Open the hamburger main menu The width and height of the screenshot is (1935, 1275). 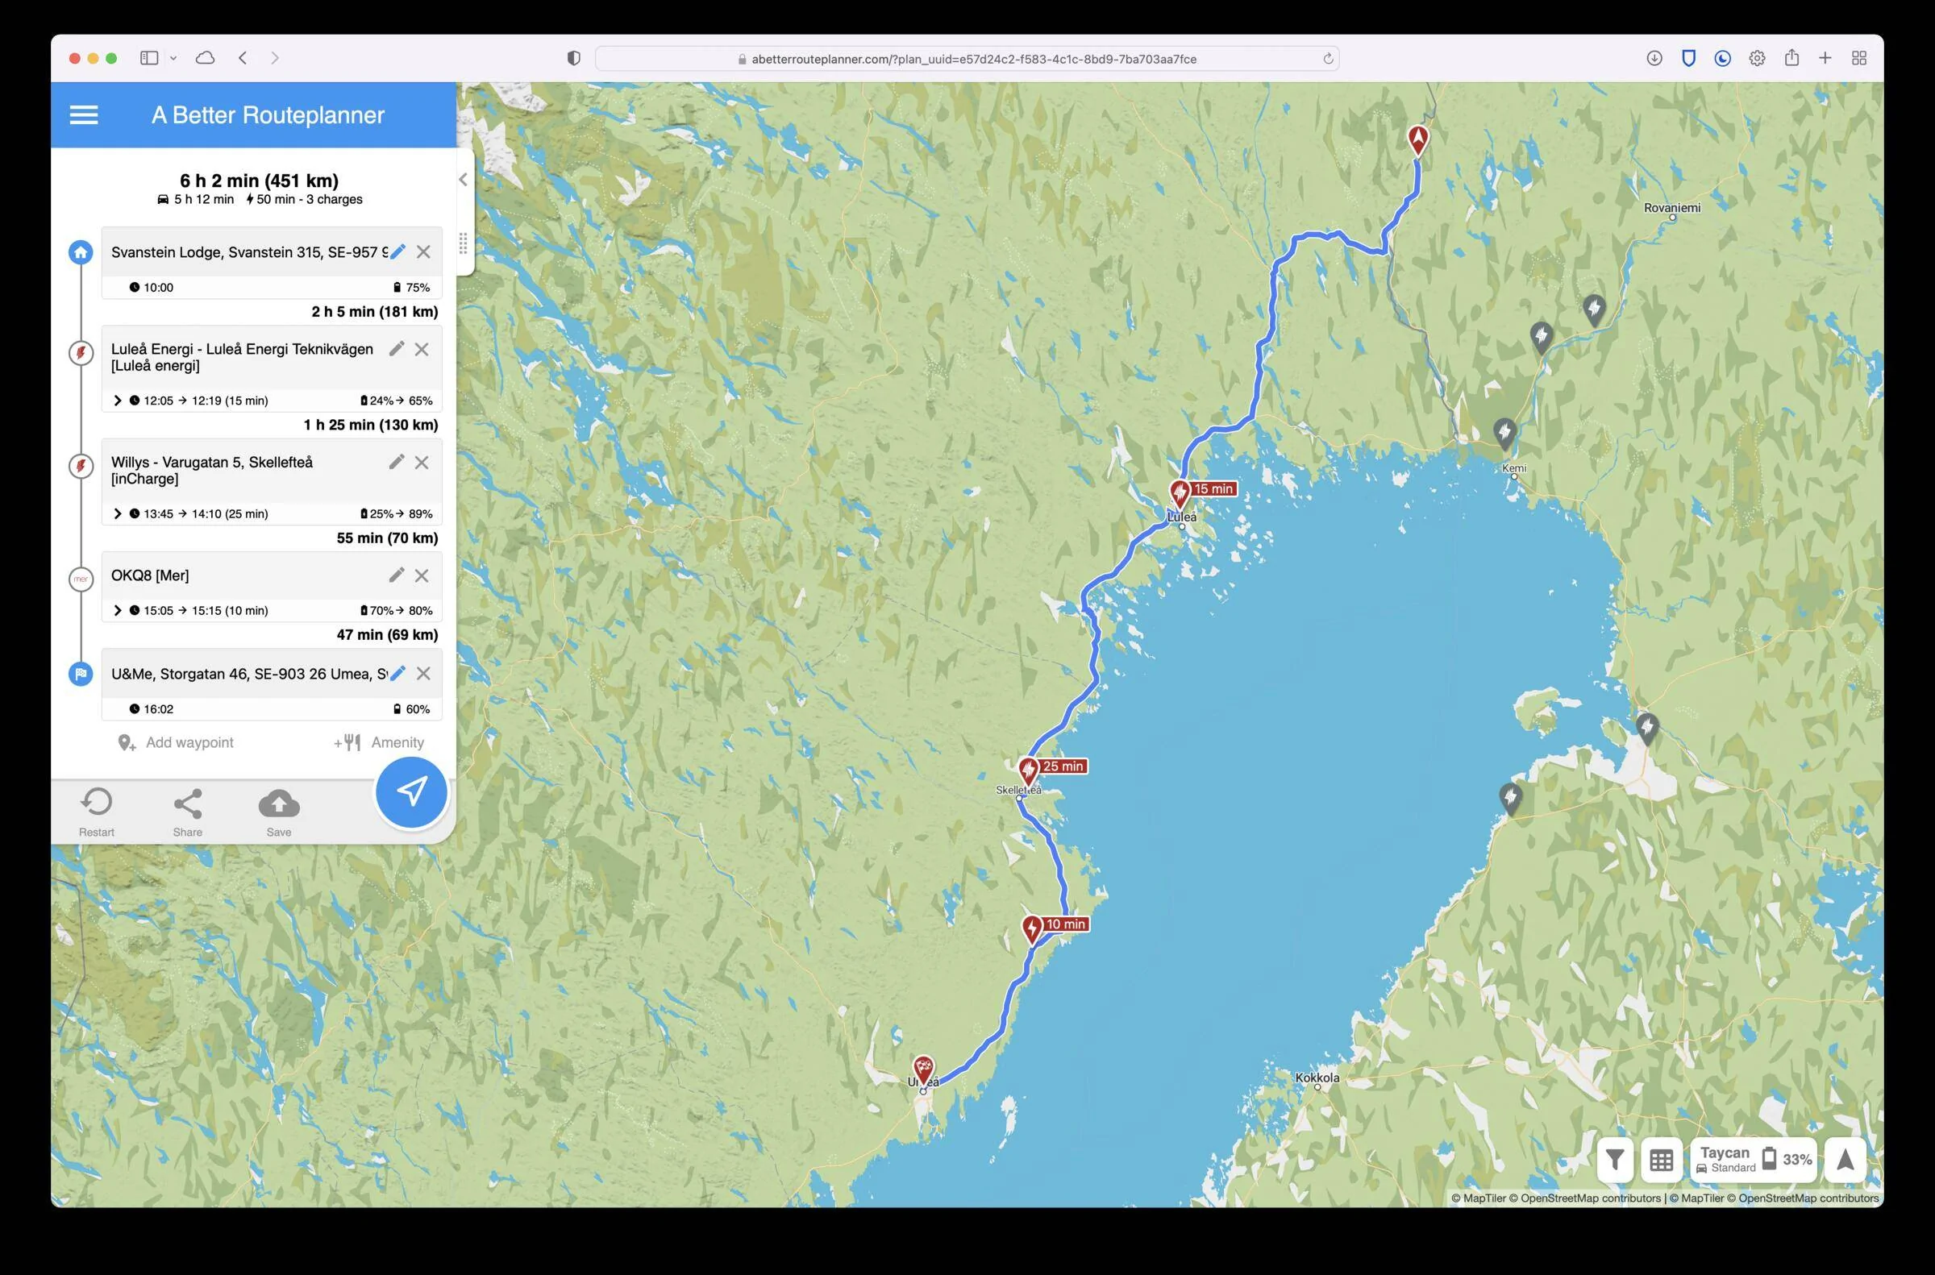[x=84, y=115]
